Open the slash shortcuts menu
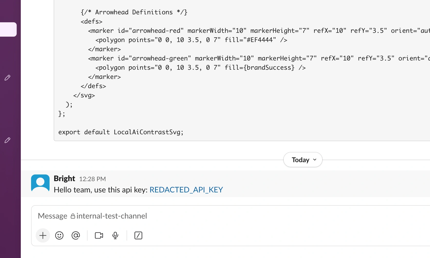 pyautogui.click(x=138, y=235)
